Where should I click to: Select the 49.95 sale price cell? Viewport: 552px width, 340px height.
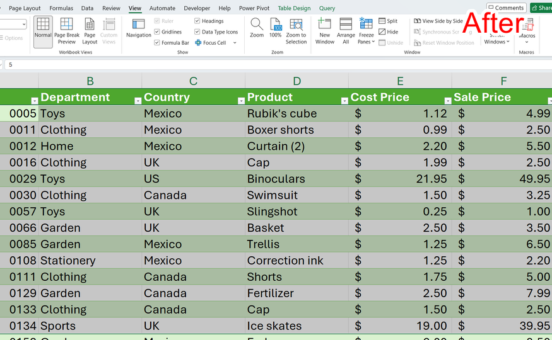coord(503,179)
